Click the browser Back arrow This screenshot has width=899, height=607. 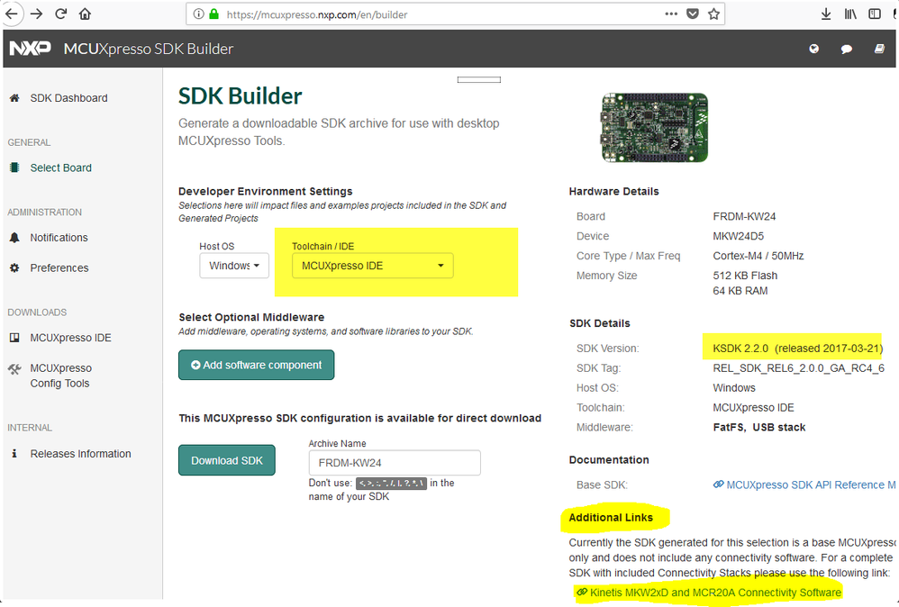click(x=12, y=14)
